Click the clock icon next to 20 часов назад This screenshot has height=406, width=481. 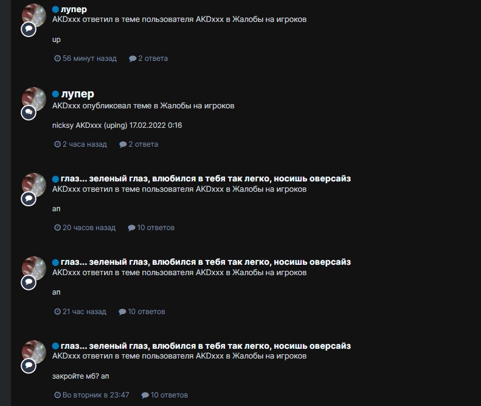tap(57, 228)
